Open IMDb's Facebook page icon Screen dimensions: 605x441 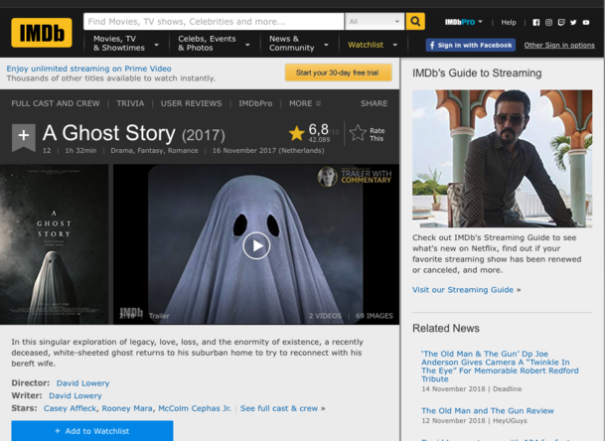click(x=536, y=22)
